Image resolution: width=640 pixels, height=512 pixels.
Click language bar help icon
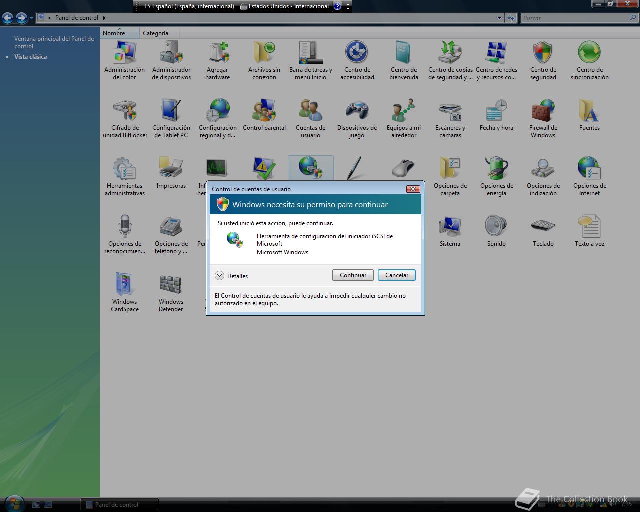pyautogui.click(x=337, y=6)
